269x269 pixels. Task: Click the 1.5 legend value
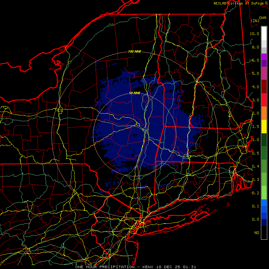(256, 127)
